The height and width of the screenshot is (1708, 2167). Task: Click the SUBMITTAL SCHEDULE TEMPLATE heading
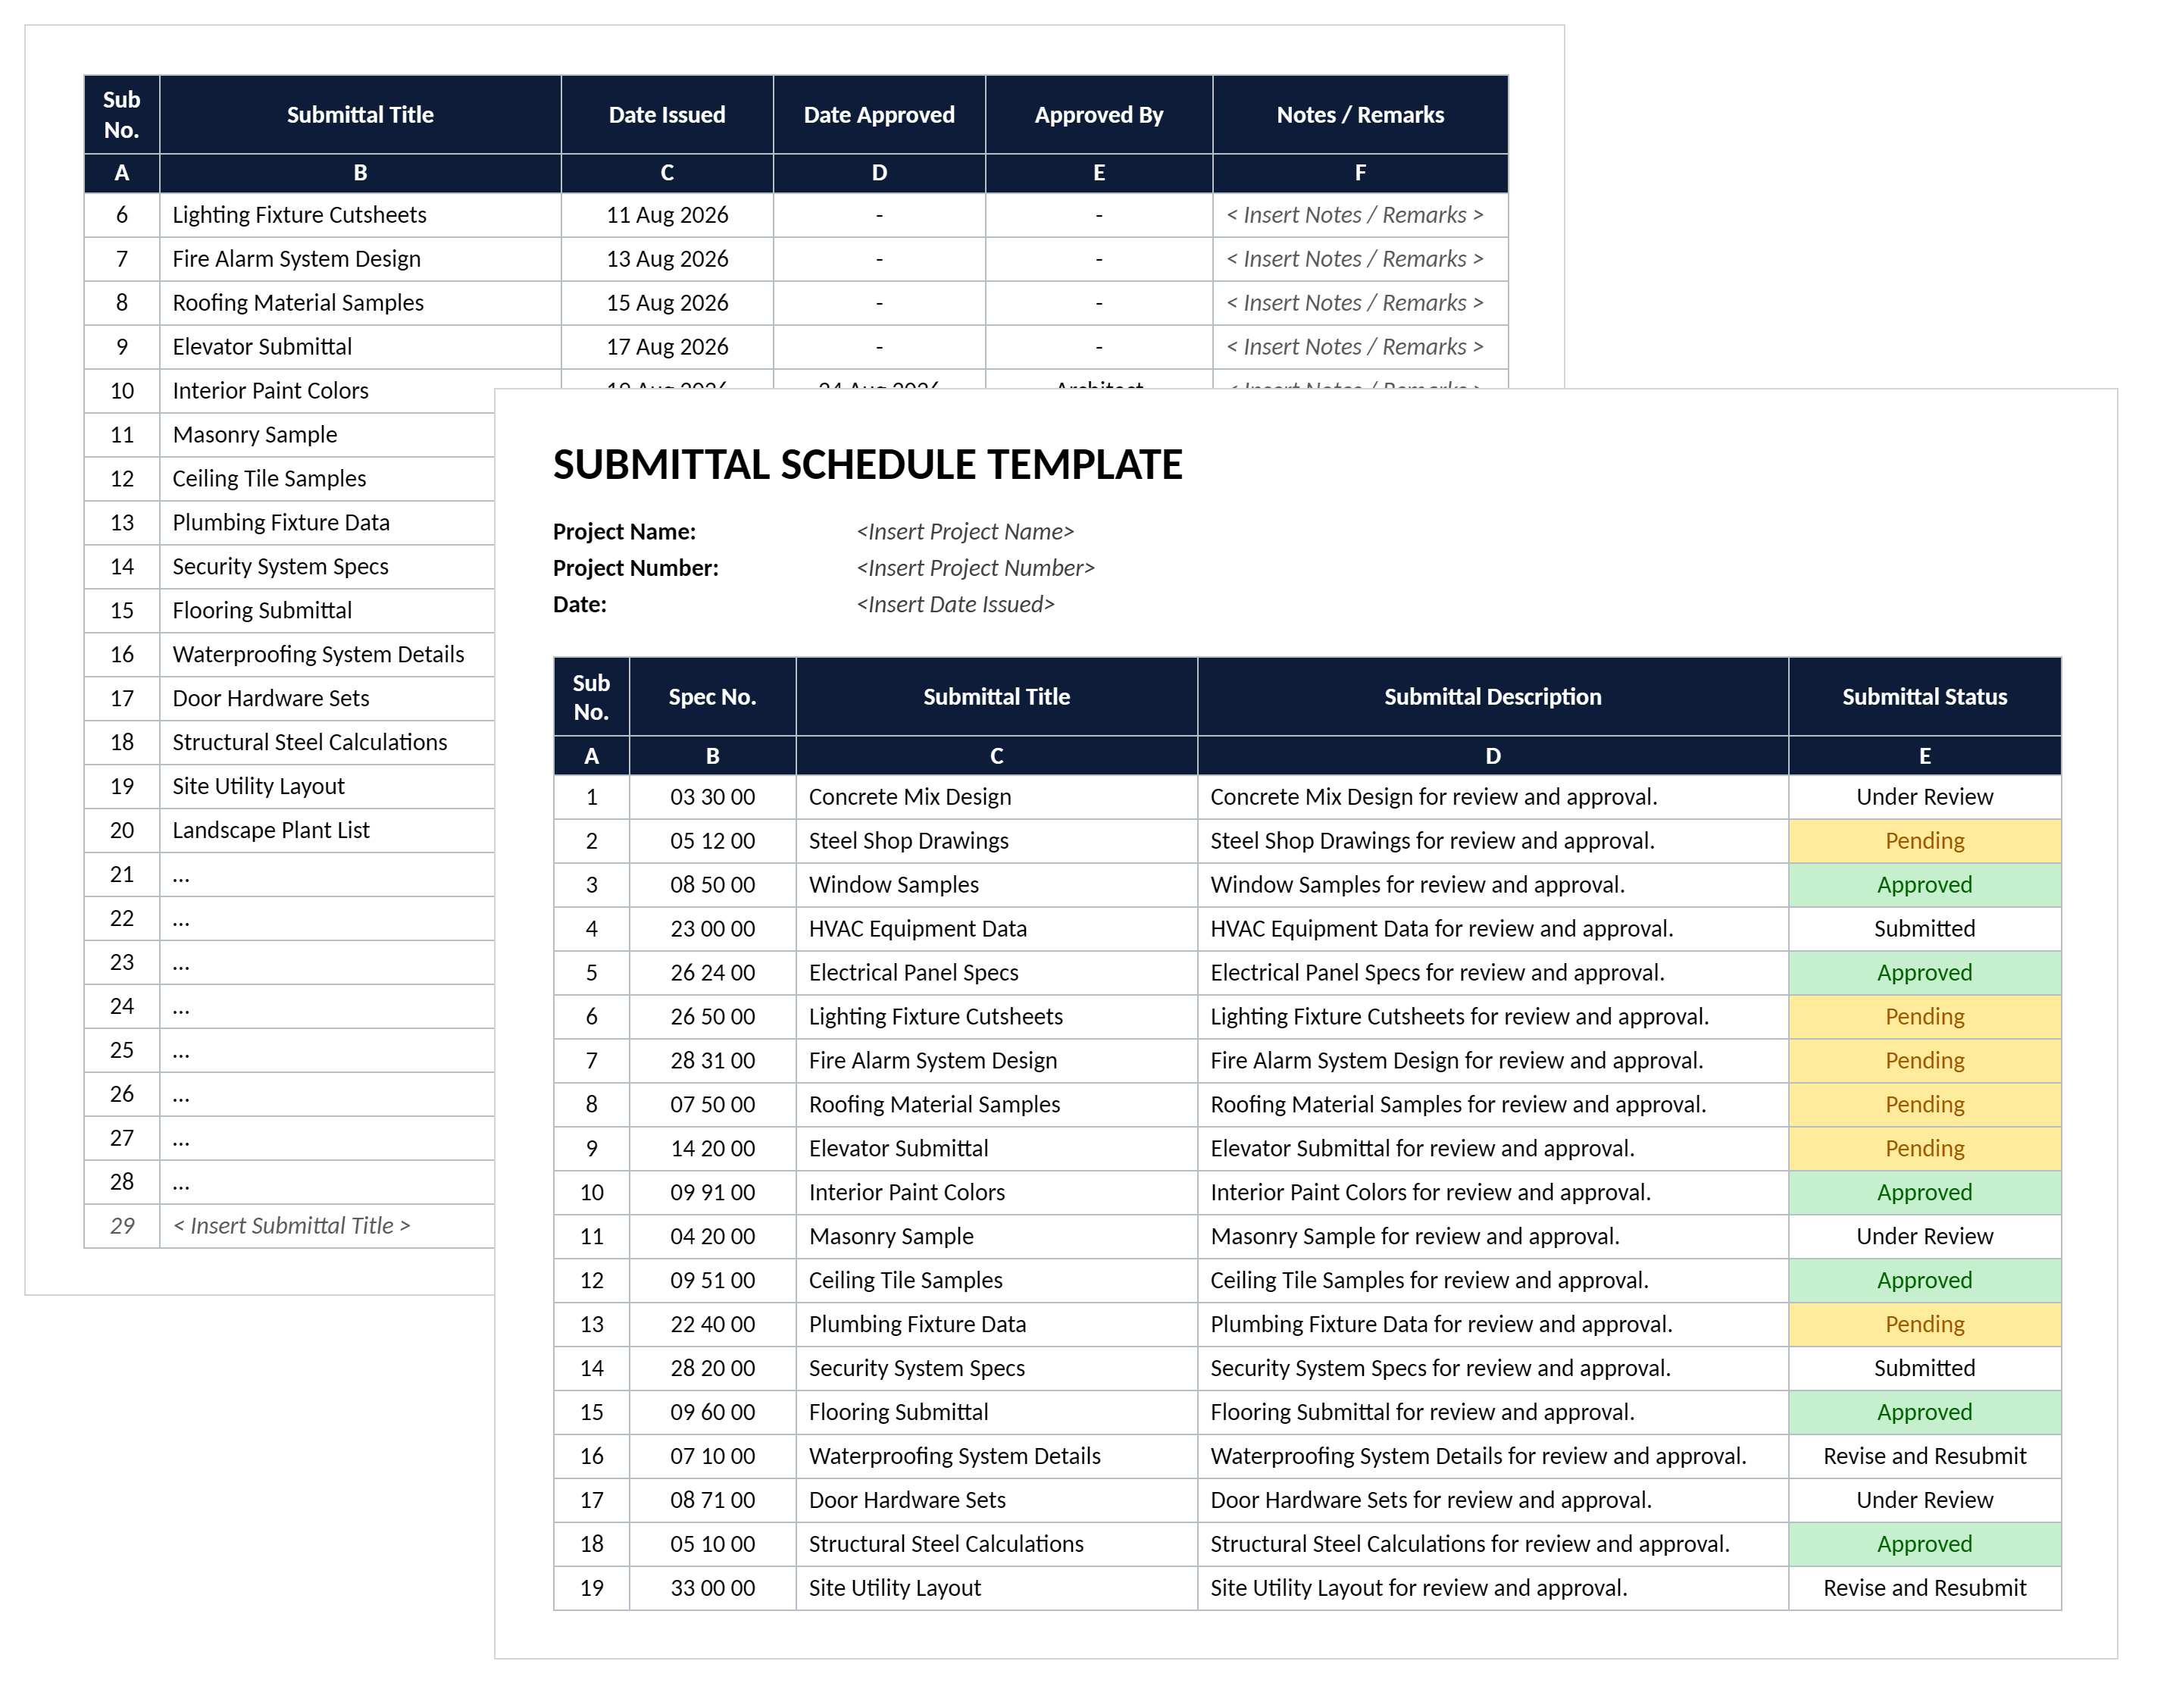[x=867, y=465]
